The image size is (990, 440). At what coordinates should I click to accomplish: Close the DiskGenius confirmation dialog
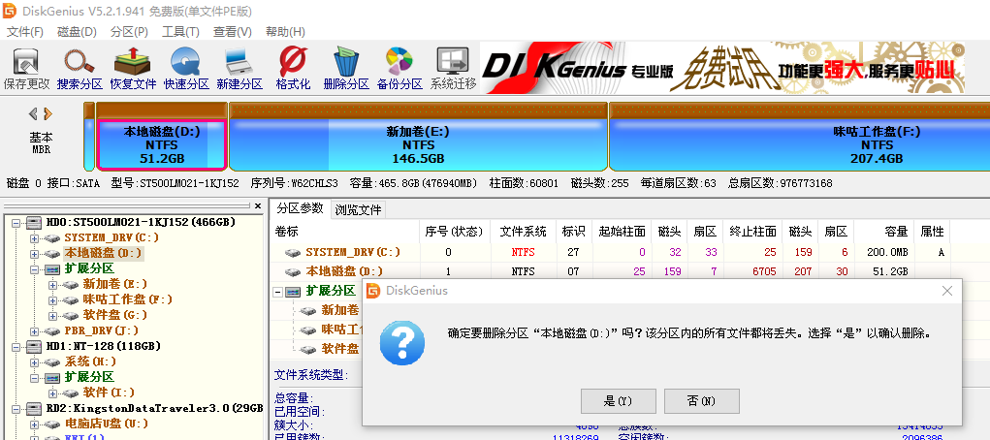pyautogui.click(x=946, y=291)
